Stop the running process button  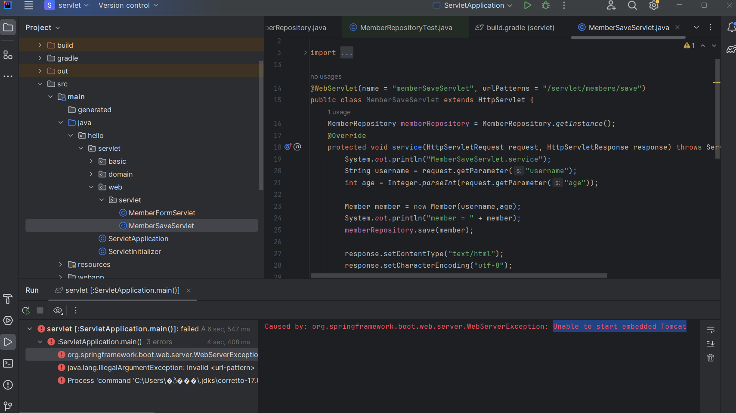(x=40, y=310)
